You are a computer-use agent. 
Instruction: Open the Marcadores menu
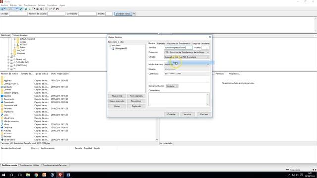[52, 5]
